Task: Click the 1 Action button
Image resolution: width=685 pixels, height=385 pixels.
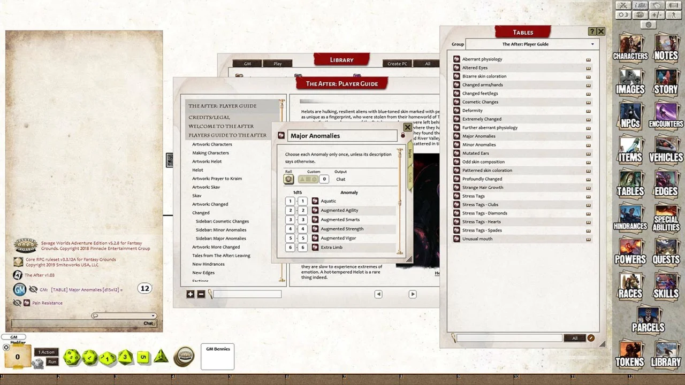Action: pyautogui.click(x=46, y=352)
